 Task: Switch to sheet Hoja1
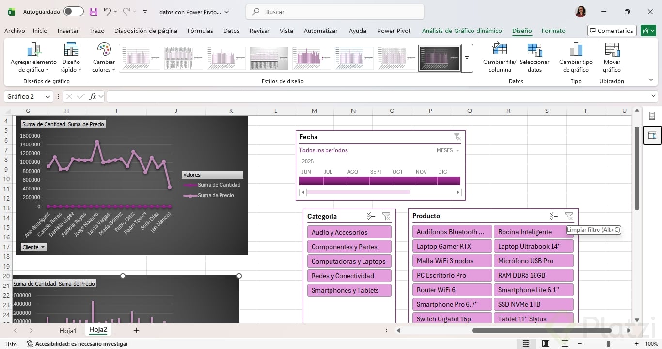[x=68, y=331]
